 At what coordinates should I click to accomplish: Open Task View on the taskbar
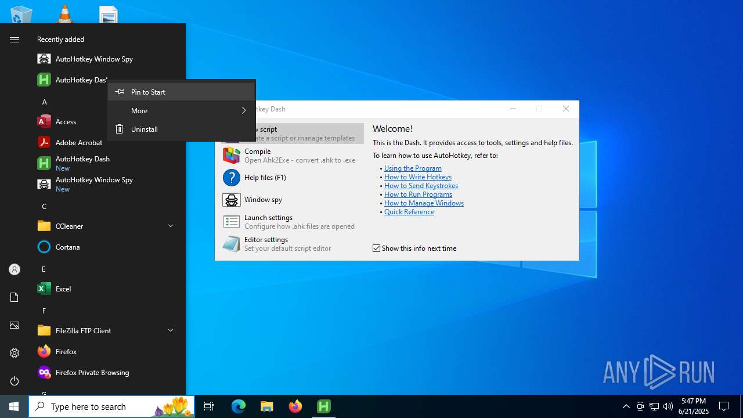tap(209, 406)
